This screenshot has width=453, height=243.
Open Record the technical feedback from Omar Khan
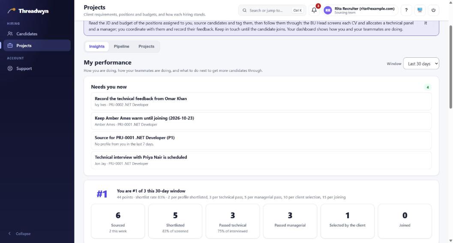(261, 101)
